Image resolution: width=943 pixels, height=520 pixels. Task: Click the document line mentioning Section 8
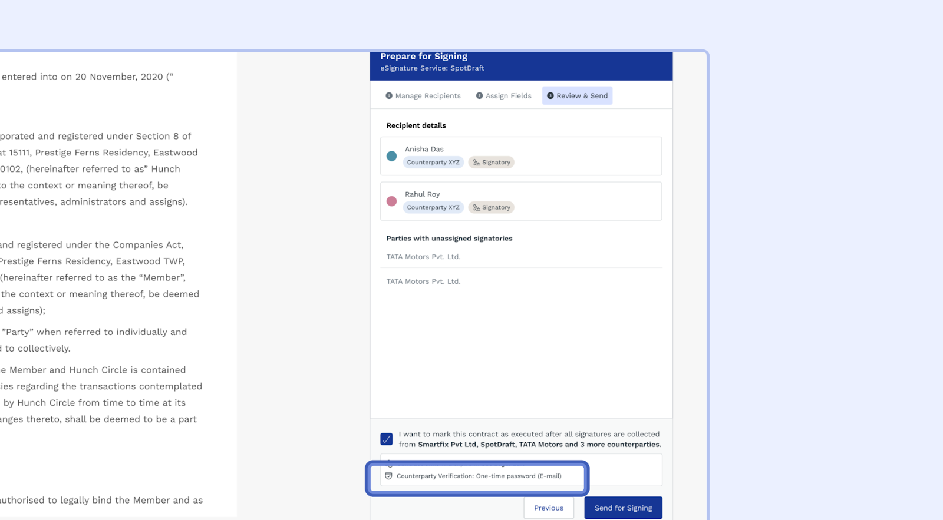(95, 136)
